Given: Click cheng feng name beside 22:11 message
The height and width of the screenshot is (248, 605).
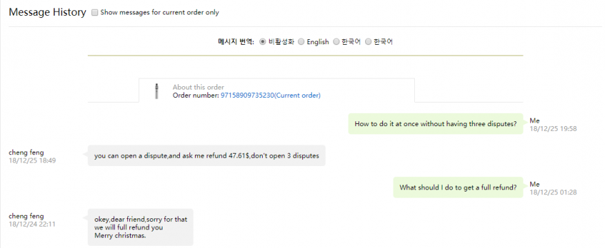Looking at the screenshot, I should click(26, 216).
